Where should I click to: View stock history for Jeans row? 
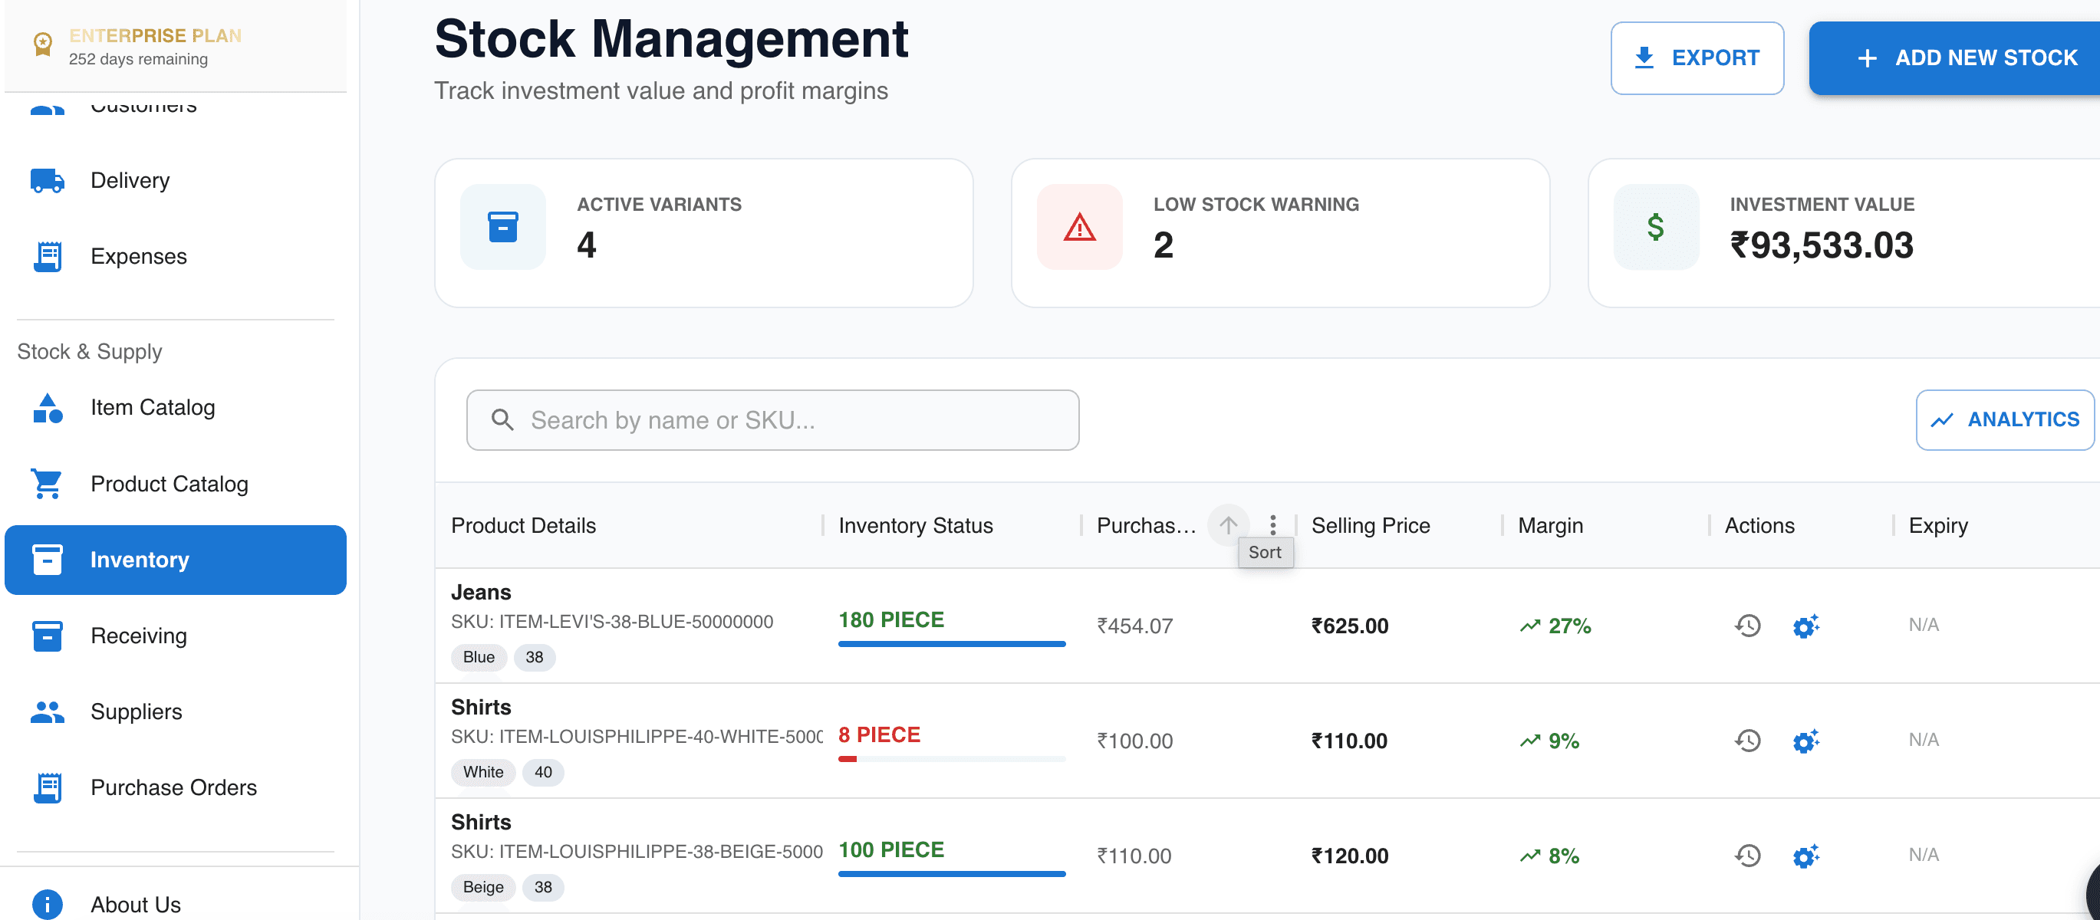click(x=1747, y=626)
